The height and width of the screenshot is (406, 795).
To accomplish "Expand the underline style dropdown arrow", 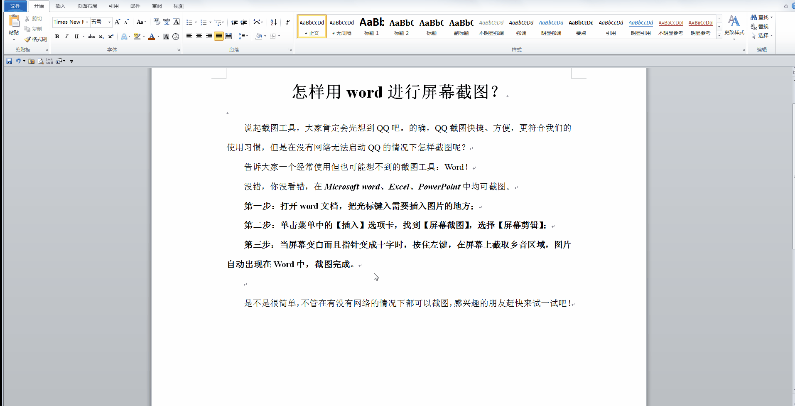I will [x=83, y=37].
